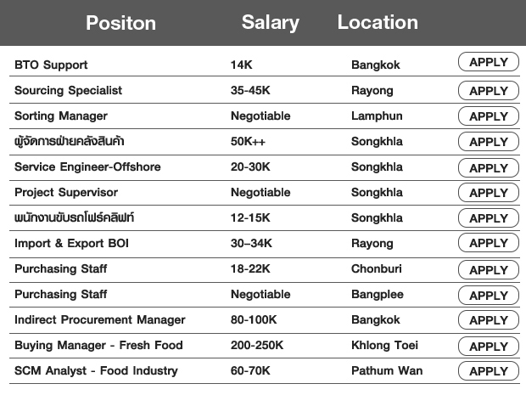Click the Location column header
The height and width of the screenshot is (395, 526).
click(378, 22)
